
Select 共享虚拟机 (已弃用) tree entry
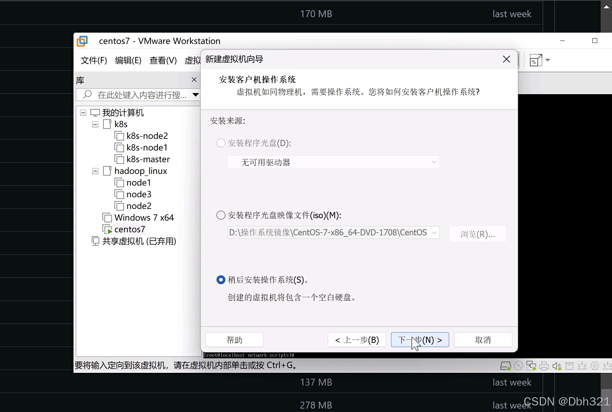pyautogui.click(x=139, y=241)
